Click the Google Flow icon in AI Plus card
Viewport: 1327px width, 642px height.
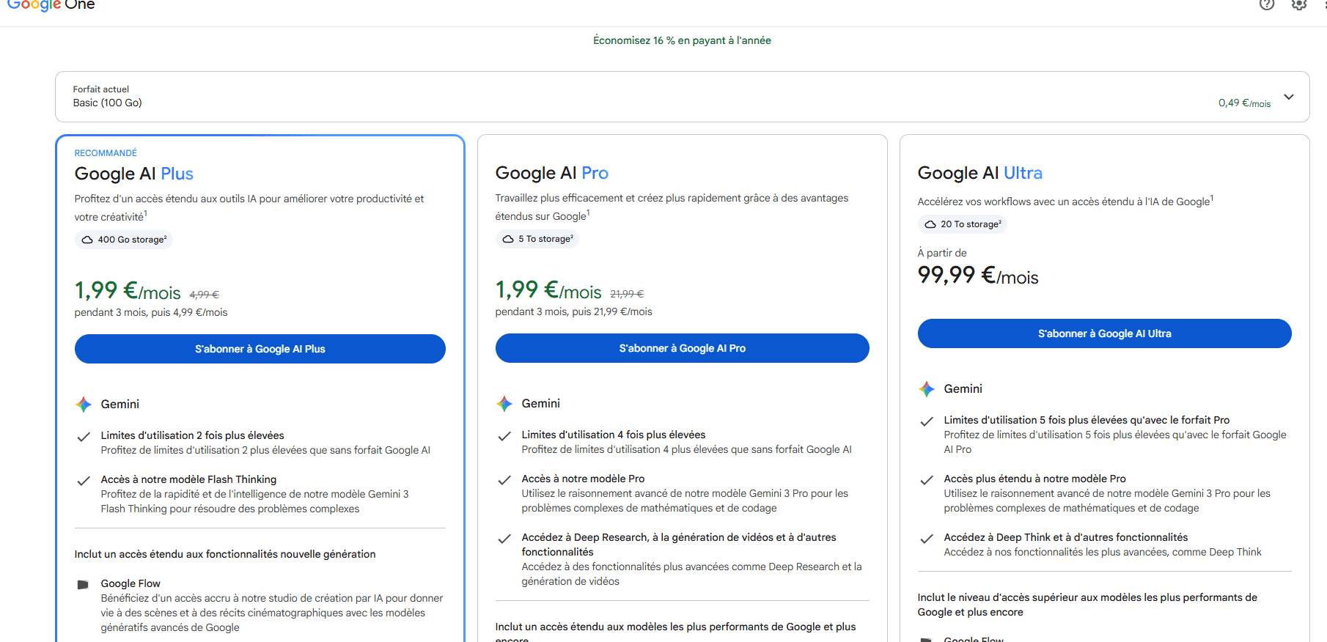coord(83,585)
